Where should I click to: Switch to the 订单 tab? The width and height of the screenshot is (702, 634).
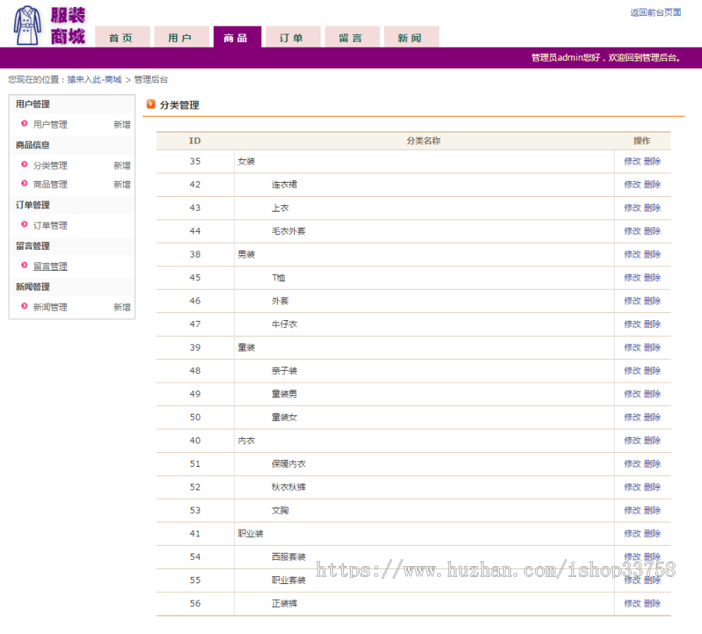click(x=292, y=36)
